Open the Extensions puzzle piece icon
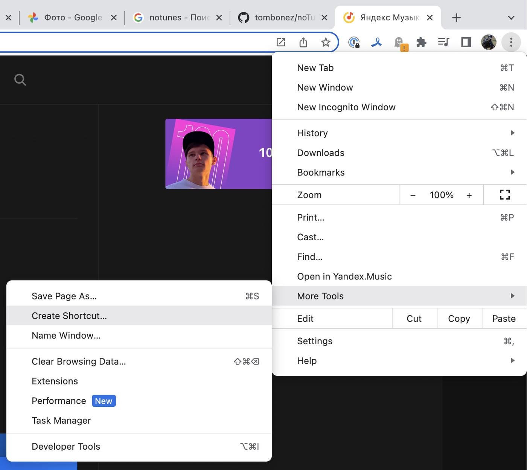Screen dimensions: 527x470 [421, 42]
